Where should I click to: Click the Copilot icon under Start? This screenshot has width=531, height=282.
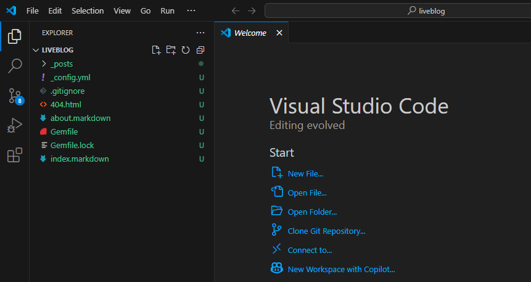point(277,268)
